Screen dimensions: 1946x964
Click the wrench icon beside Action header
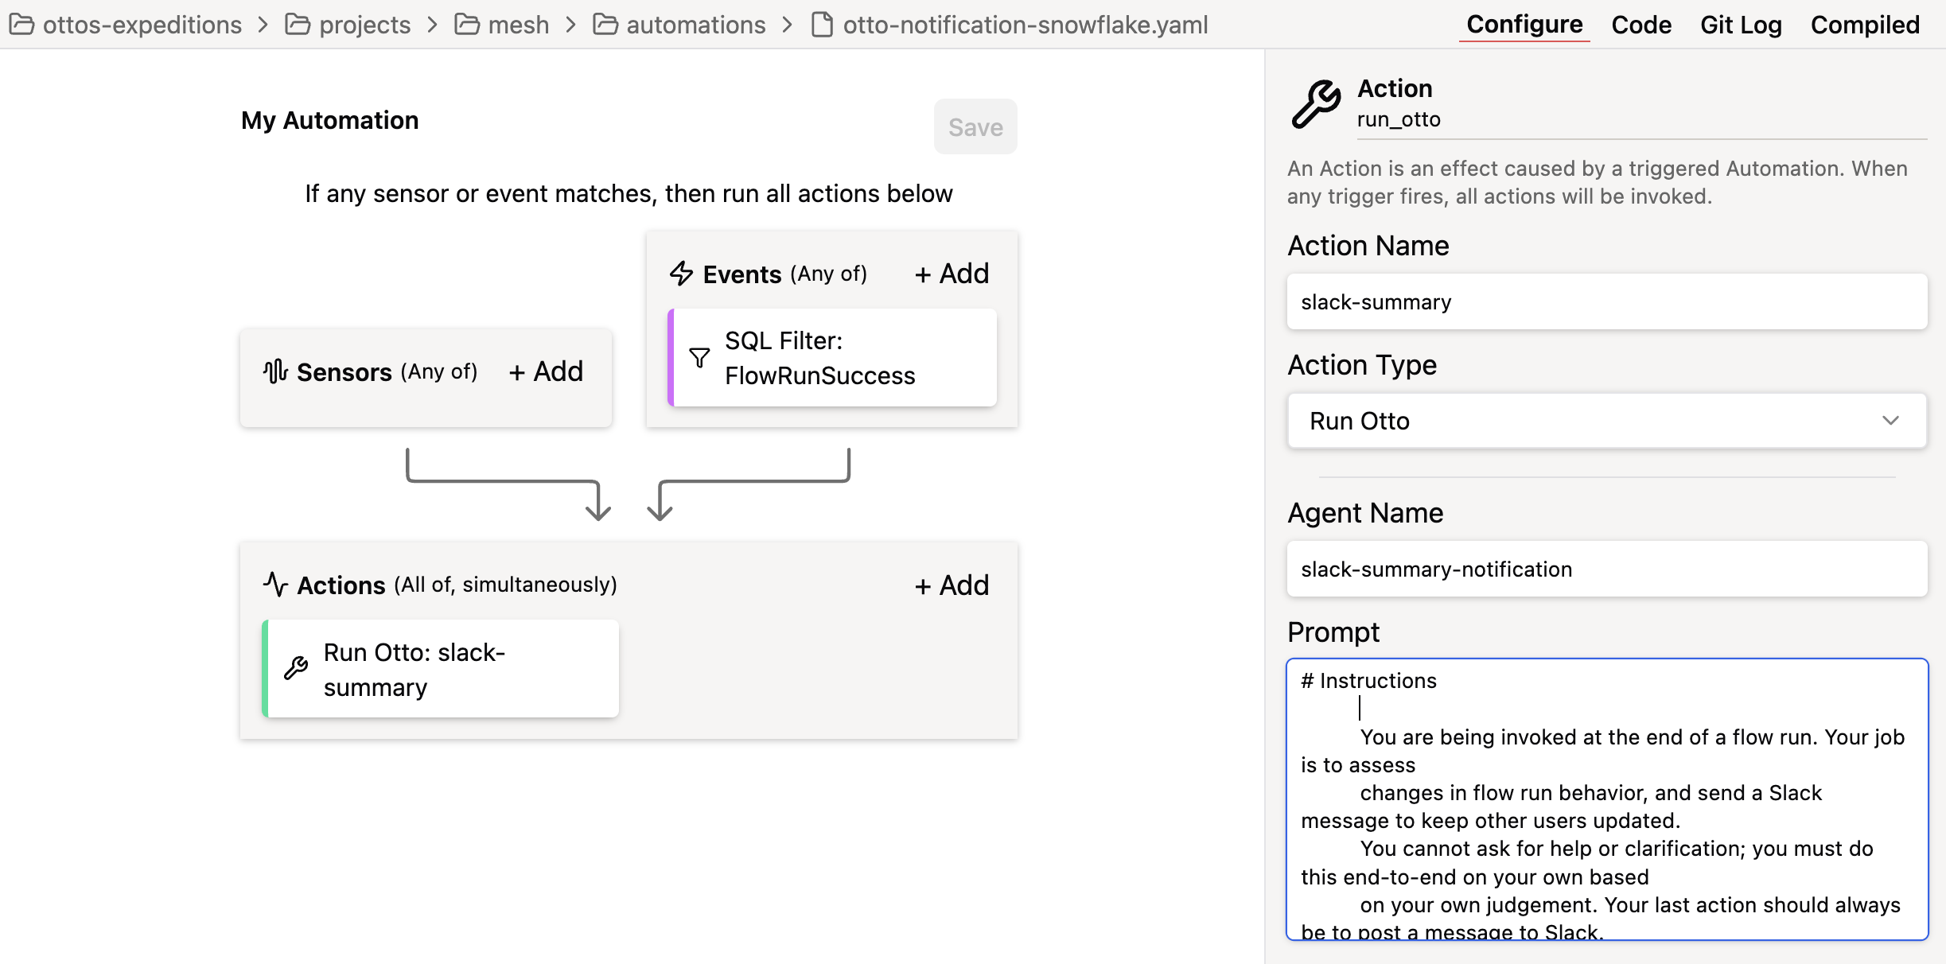pos(1316,104)
